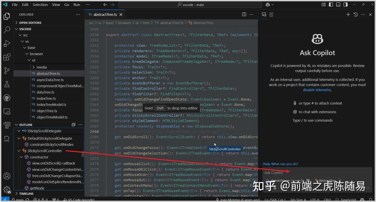The image size is (376, 202).
Task: Switch to the Copilot Chat tab
Action: (x=264, y=14)
